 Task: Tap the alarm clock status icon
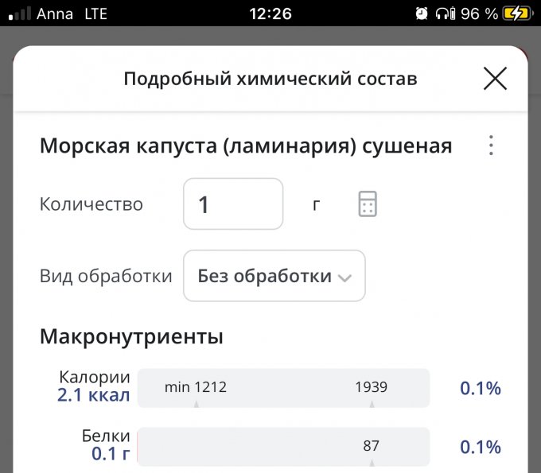pyautogui.click(x=422, y=14)
